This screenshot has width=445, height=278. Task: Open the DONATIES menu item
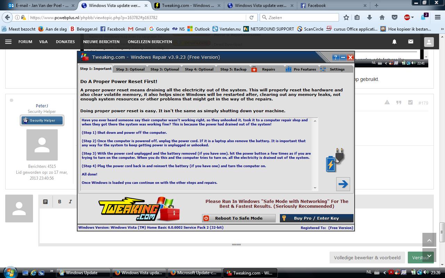pyautogui.click(x=65, y=41)
